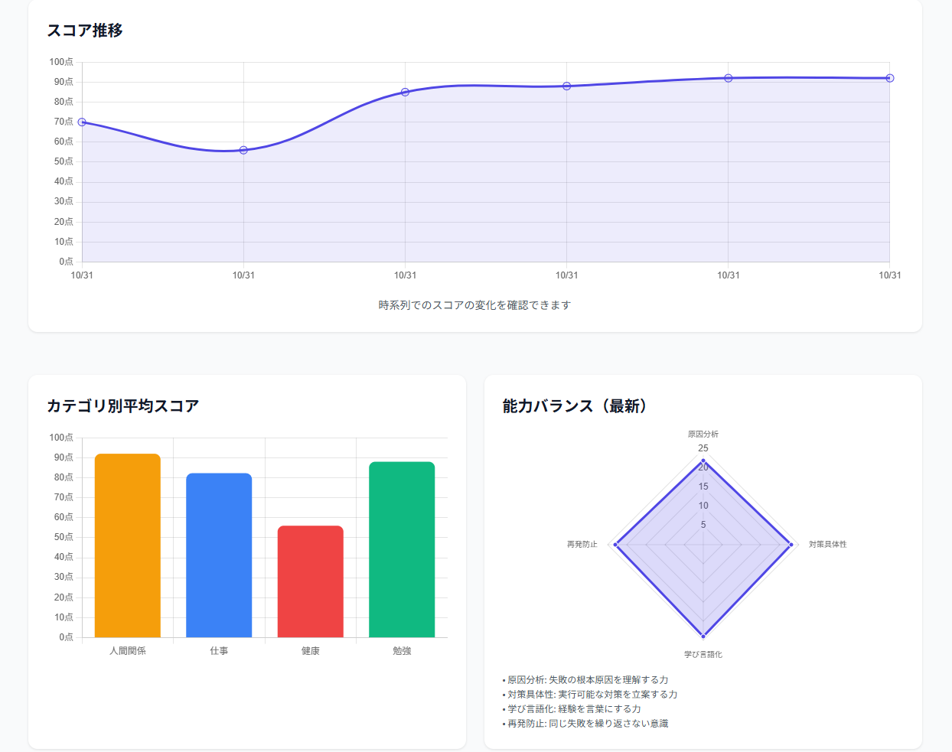Click the first data point at 70点 on the score trend line
952x752 pixels.
(x=82, y=122)
